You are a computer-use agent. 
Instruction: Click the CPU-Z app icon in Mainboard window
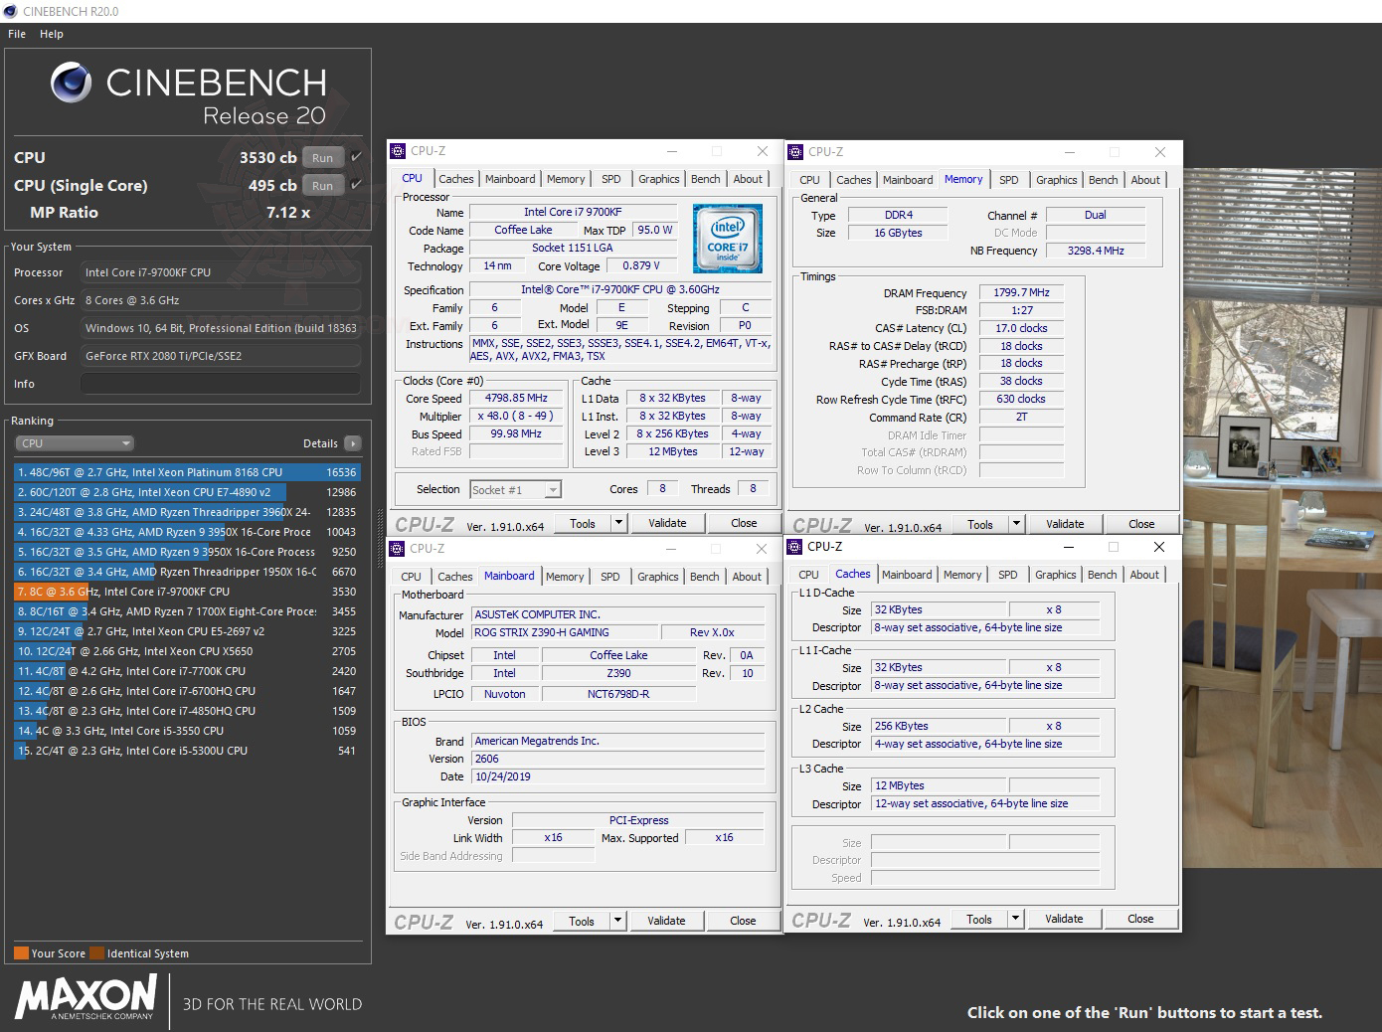click(x=398, y=549)
